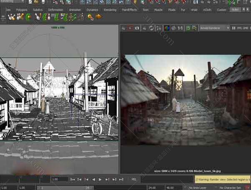This screenshot has height=190, width=251.
Task: Click the Refresh IPR image icon
Action: (151, 28)
